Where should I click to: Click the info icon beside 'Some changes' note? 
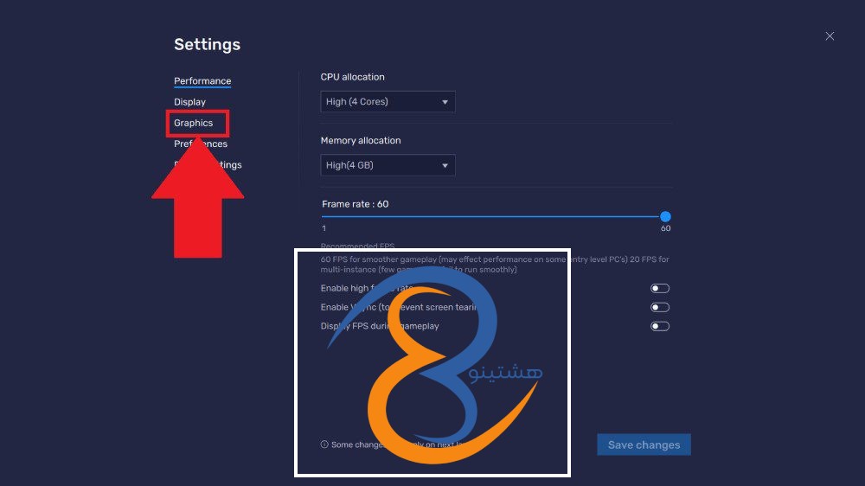point(324,444)
